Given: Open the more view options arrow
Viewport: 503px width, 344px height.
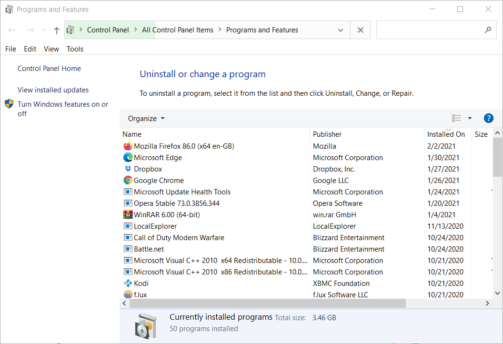Looking at the screenshot, I should pyautogui.click(x=470, y=119).
